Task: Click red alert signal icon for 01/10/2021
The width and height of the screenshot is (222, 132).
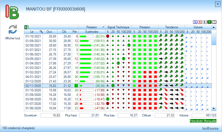Action: point(108,36)
